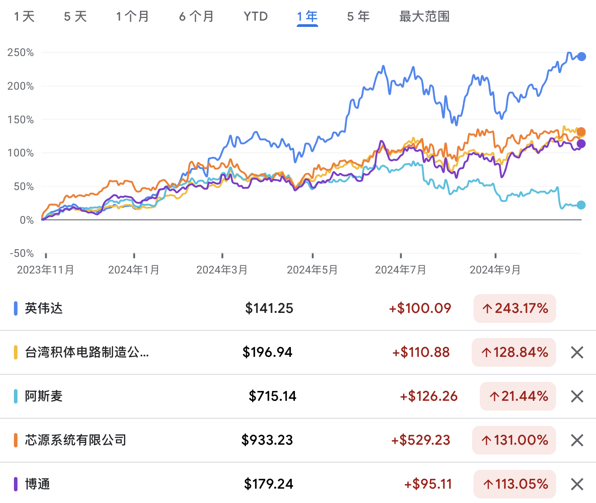Click the ↑128.84% change badge

coord(514,352)
